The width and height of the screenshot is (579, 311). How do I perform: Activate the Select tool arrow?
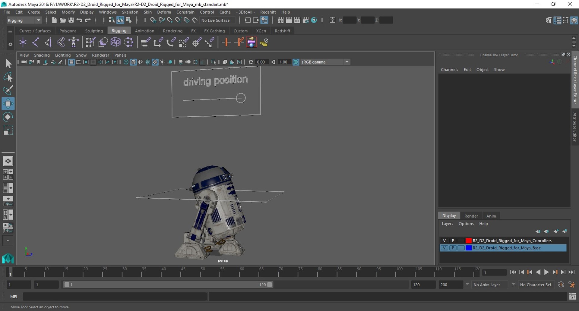pos(8,64)
